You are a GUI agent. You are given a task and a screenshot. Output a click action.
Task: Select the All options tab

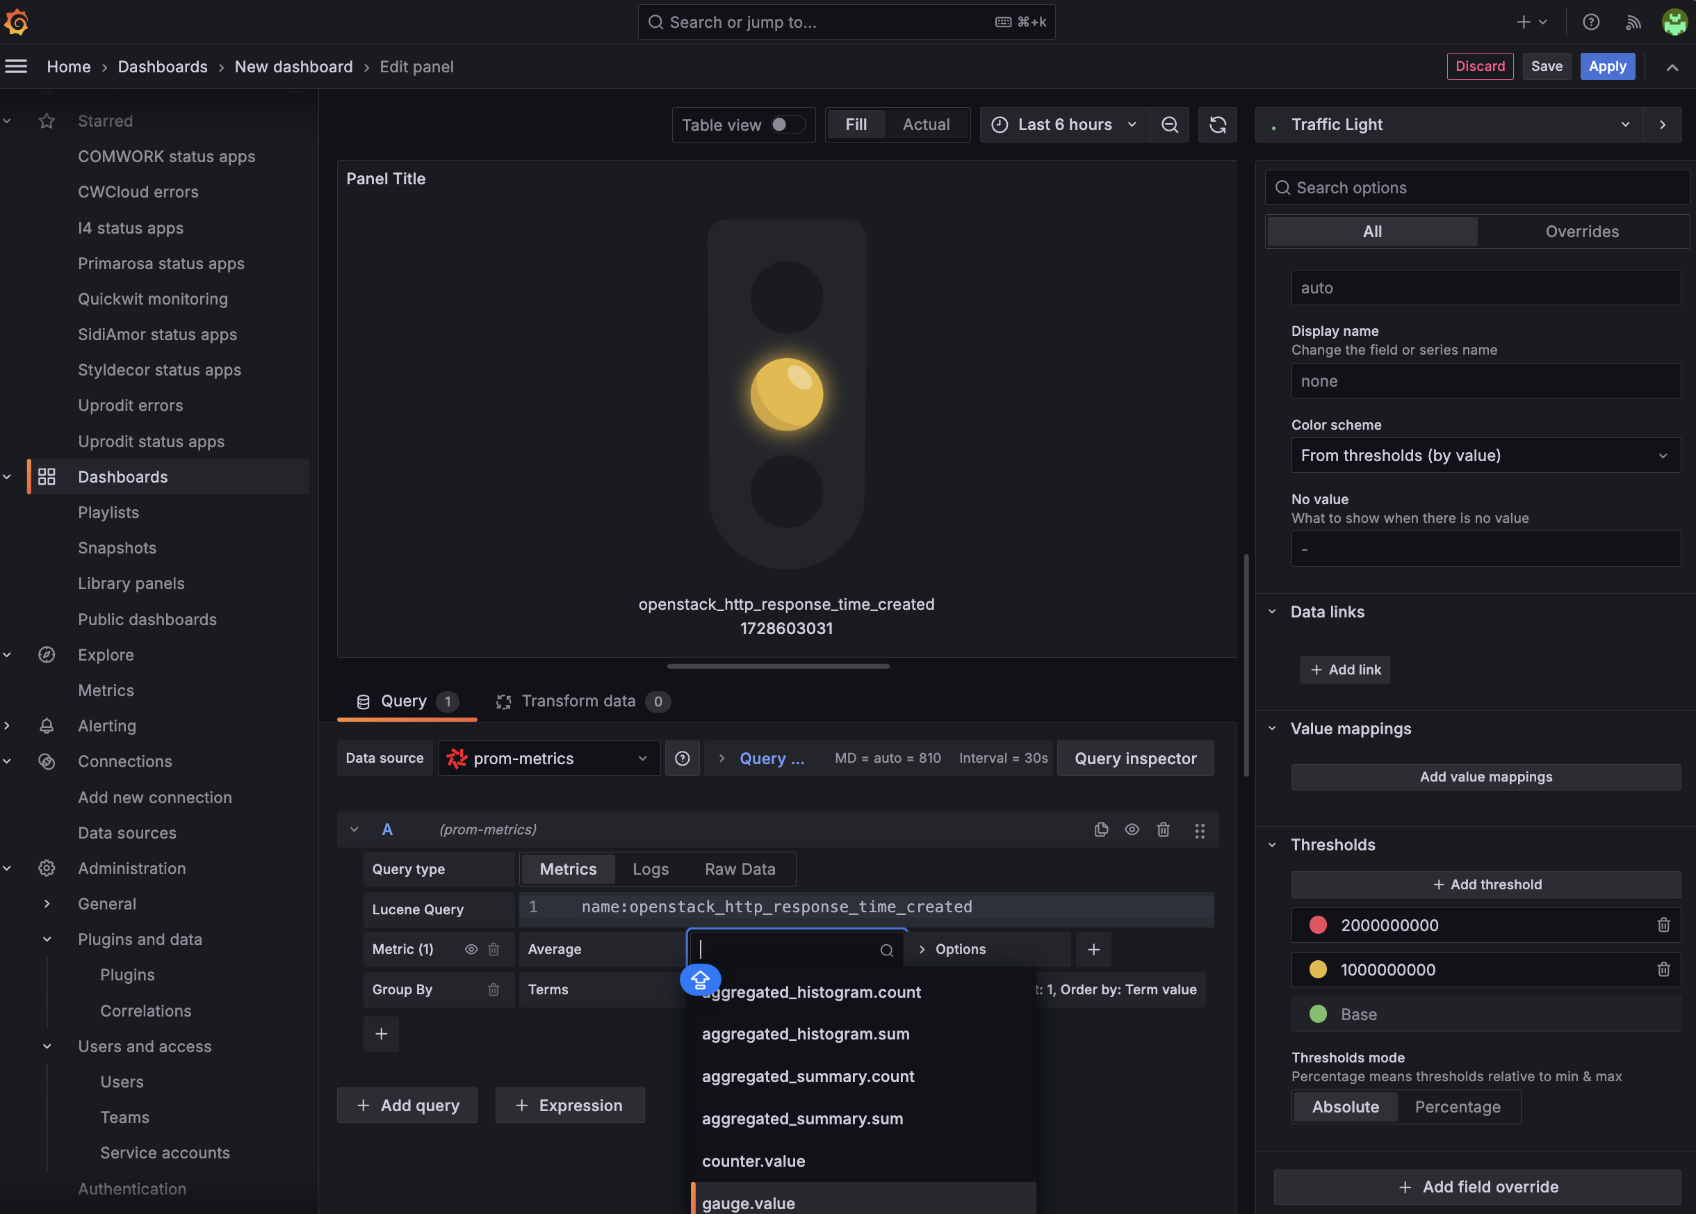click(1373, 232)
